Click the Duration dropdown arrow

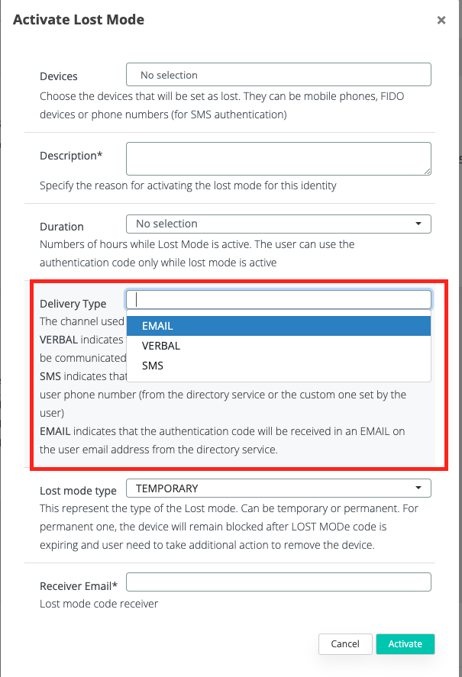pos(418,224)
